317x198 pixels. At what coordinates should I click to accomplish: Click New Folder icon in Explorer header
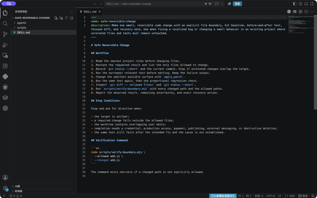(61, 18)
